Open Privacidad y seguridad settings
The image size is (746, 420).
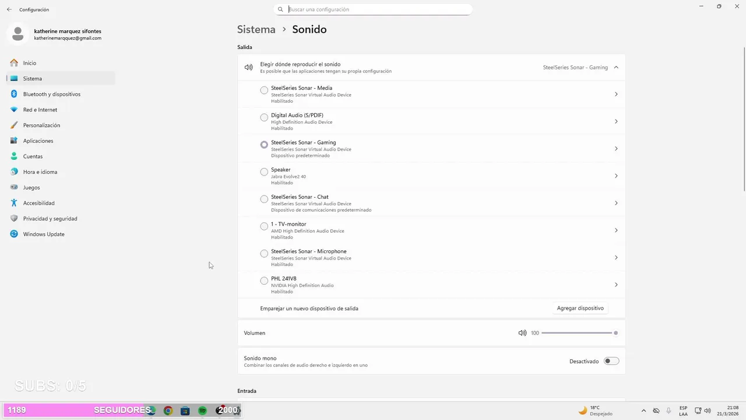coord(61,219)
